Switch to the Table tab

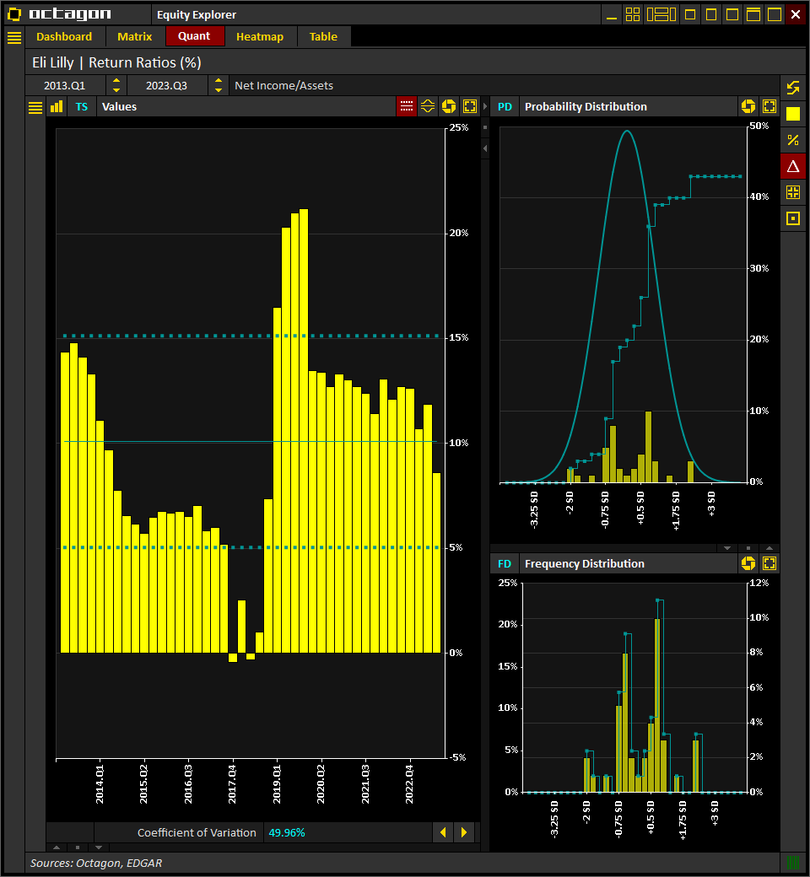point(323,37)
